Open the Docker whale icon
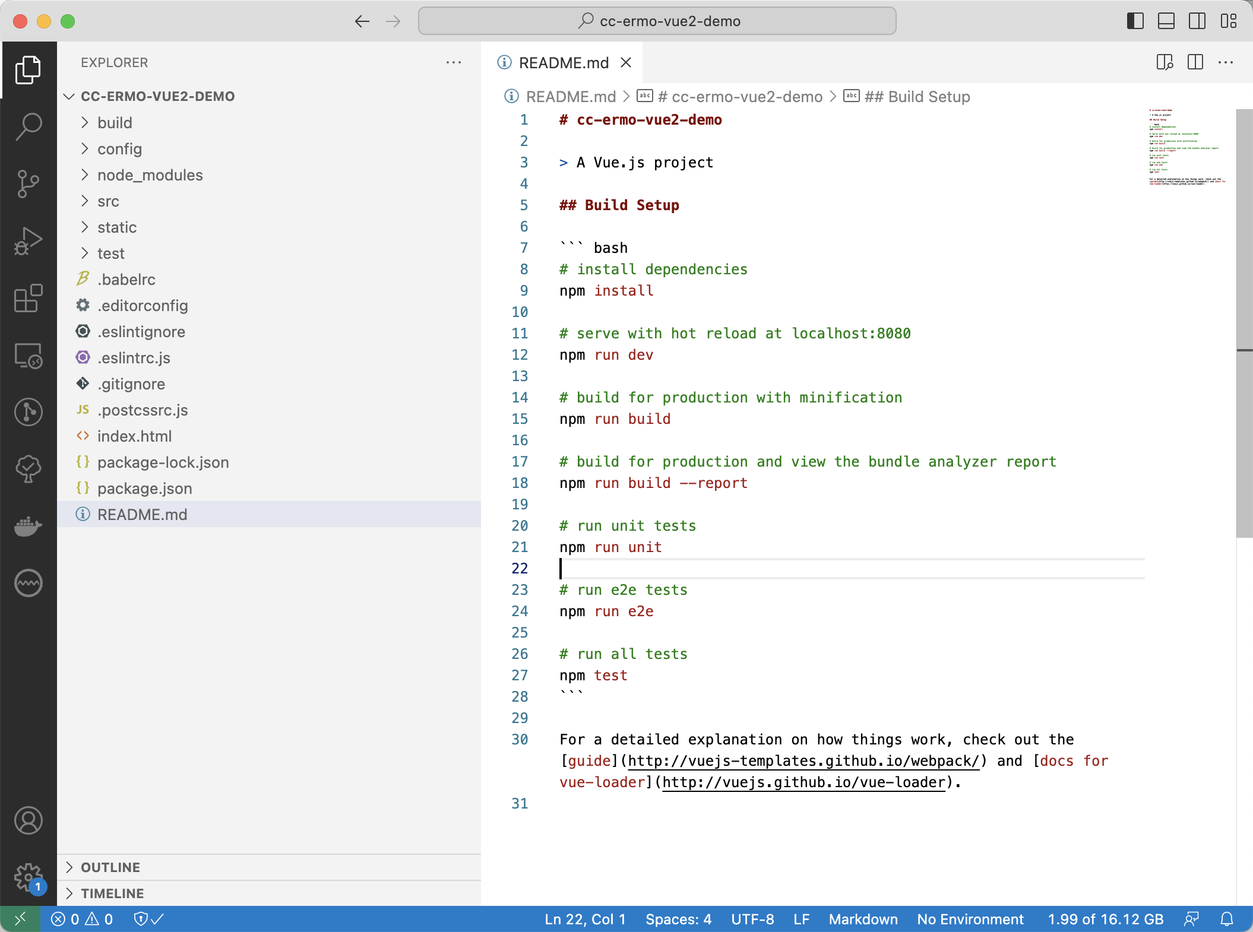Screen dimensions: 1253x932 (29, 526)
